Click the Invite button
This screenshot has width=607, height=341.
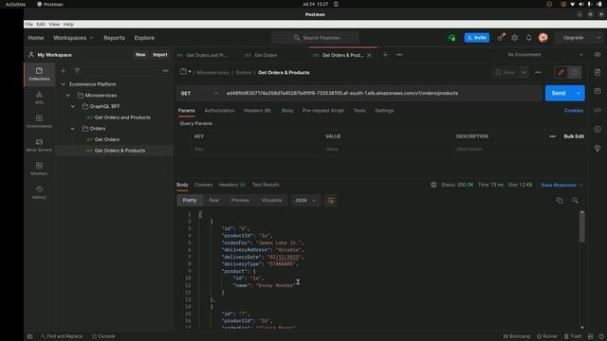coord(477,38)
